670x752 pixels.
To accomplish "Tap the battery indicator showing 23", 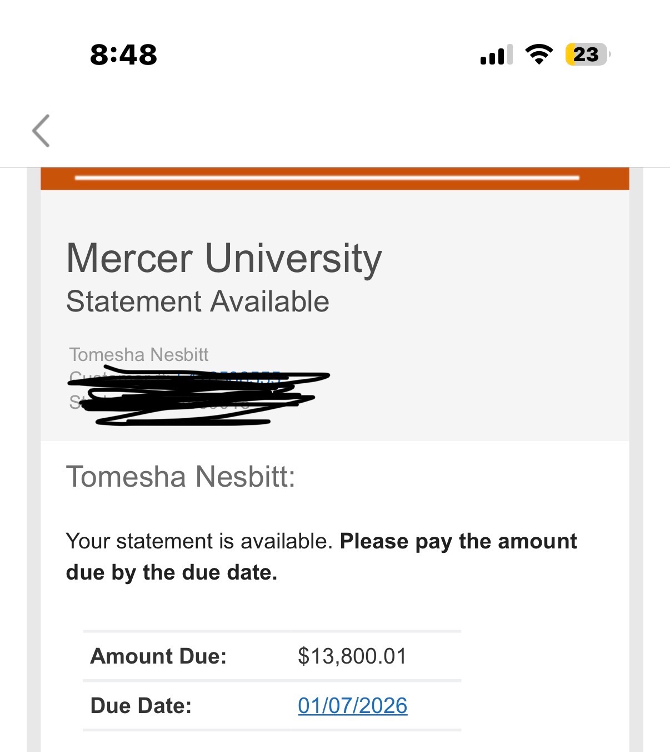I will [587, 55].
